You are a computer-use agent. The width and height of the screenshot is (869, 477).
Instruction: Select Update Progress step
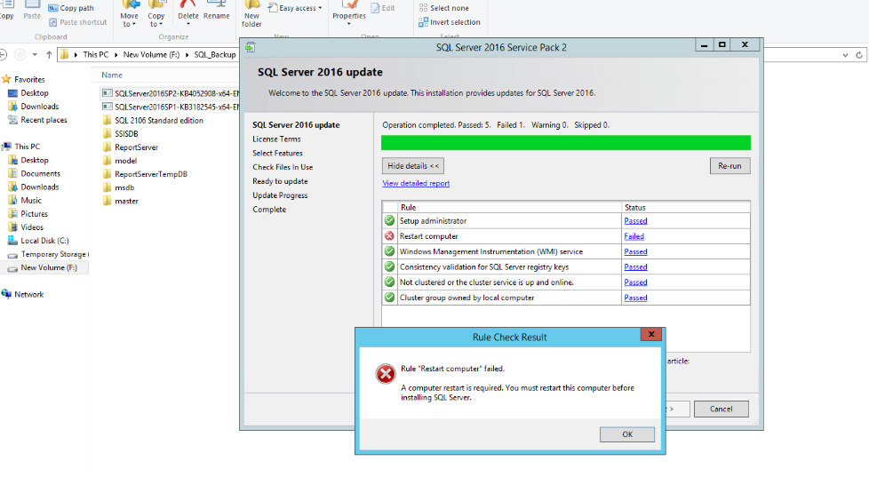pyautogui.click(x=280, y=195)
